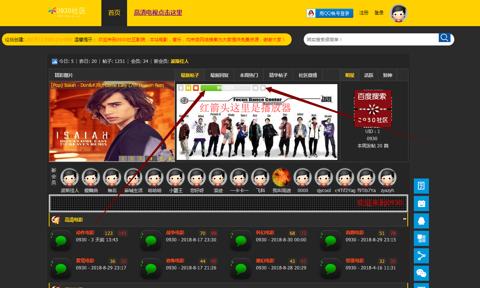The image size is (480, 288).
Task: Open the 麻城生活 member avatar
Action: [x=133, y=177]
